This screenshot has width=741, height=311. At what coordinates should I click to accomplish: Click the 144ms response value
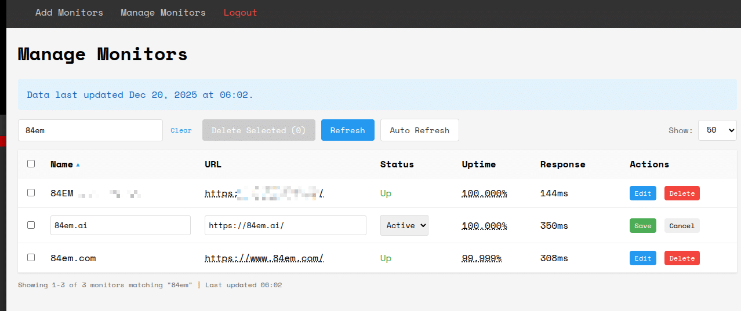tap(554, 193)
